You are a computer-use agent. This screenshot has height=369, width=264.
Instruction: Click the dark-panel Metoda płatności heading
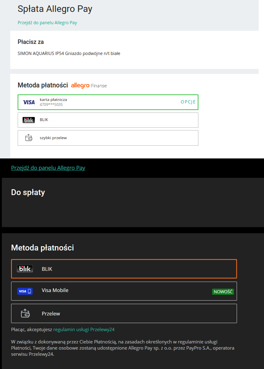pos(43,248)
